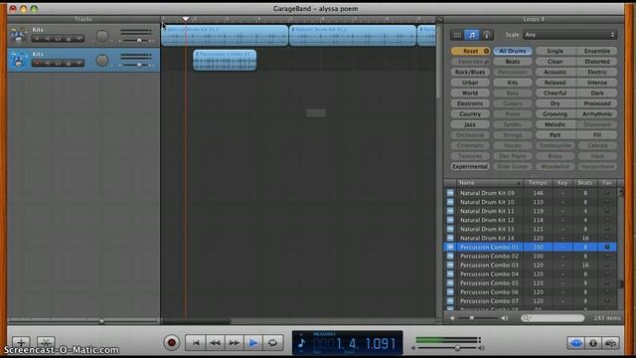The image size is (636, 358).
Task: Click the Rewind button
Action: 215,343
